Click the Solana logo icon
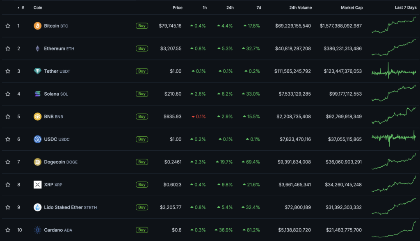Viewport: 420px width, 241px height. coord(37,94)
